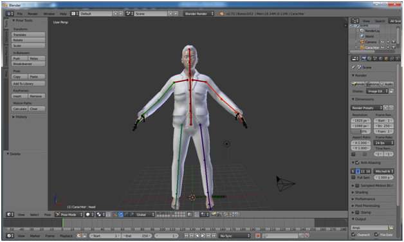Expand the Post Processing panel
This screenshot has width=404, height=242.
coord(353,206)
